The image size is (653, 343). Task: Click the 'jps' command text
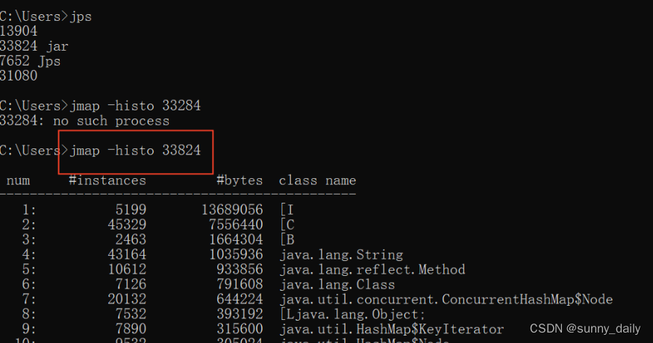click(81, 16)
